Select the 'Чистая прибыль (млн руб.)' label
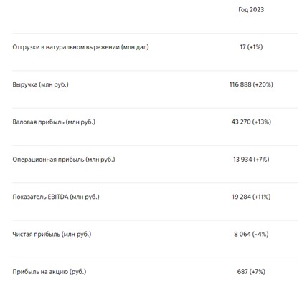Viewport: 307px width, 284px height. coord(52,235)
